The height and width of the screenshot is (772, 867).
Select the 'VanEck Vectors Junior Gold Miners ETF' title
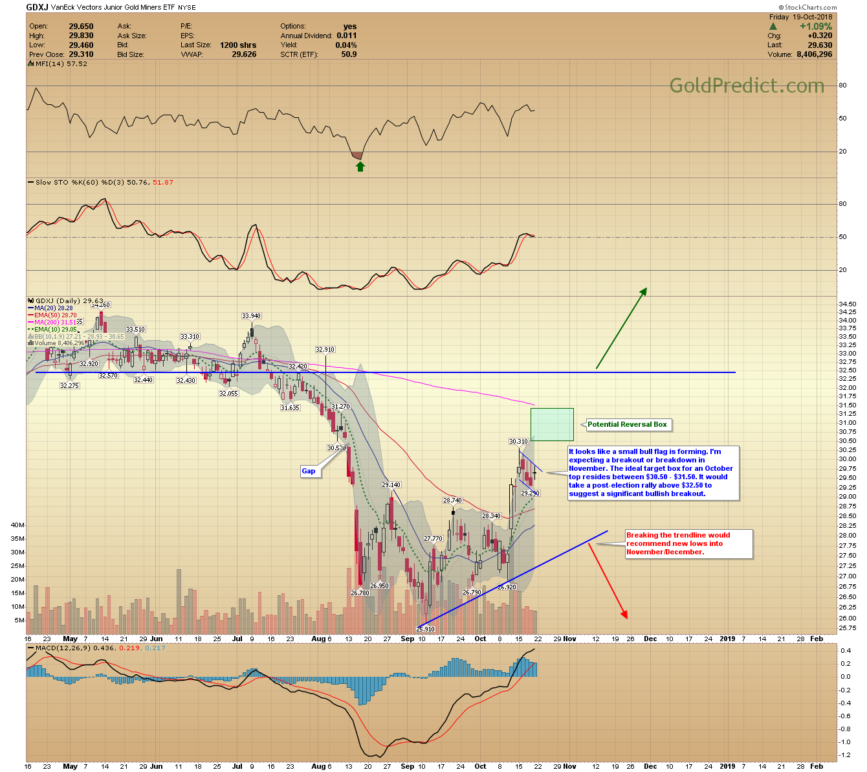click(112, 7)
